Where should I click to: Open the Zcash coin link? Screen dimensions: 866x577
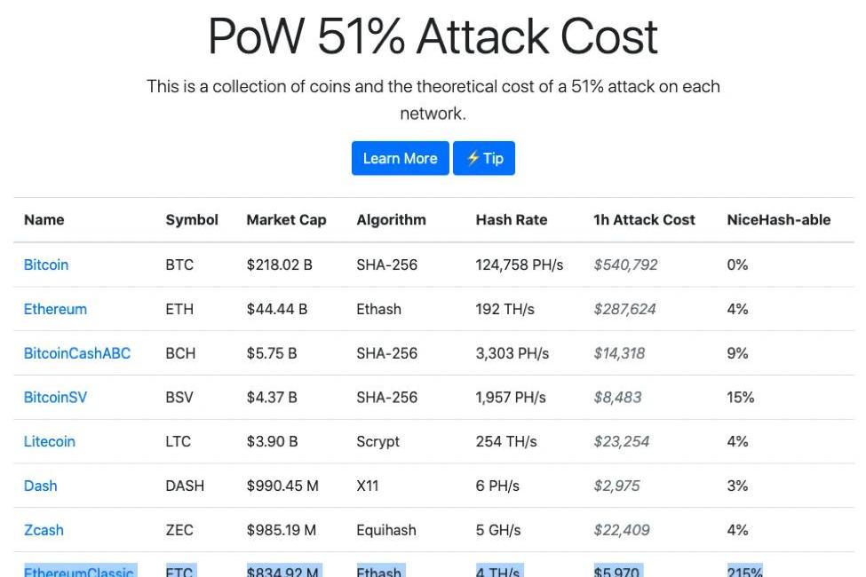click(x=44, y=530)
